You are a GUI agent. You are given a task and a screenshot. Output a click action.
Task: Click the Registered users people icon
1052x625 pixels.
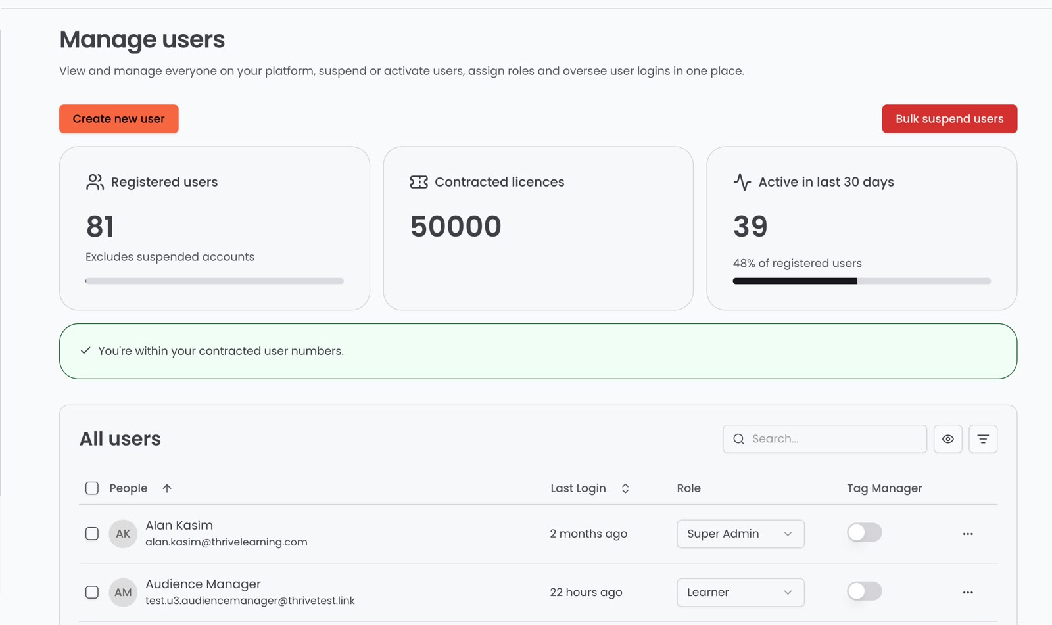(95, 182)
